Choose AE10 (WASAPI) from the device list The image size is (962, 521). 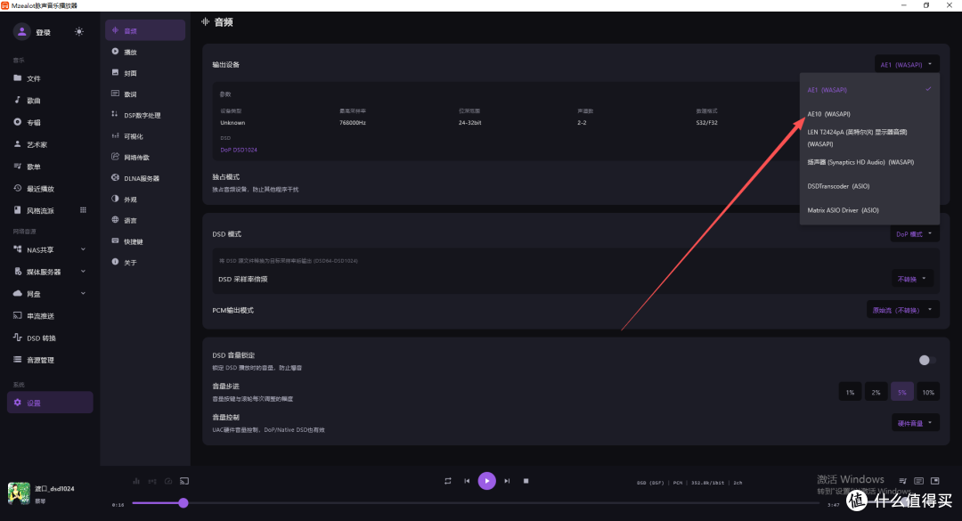869,114
